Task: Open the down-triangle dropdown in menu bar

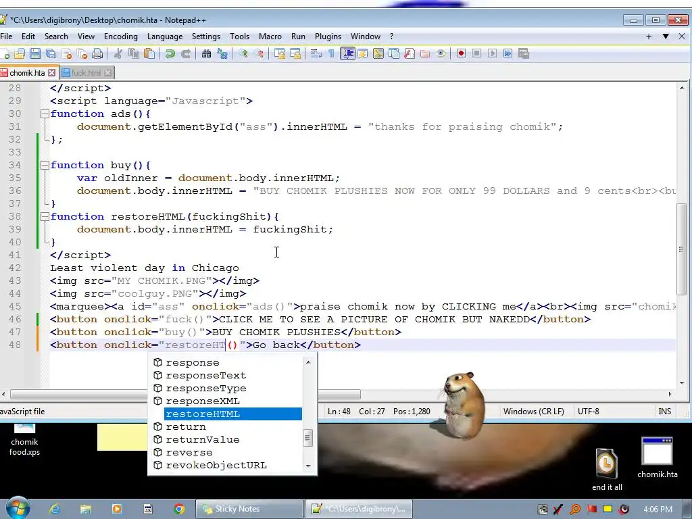Action: 666,36
